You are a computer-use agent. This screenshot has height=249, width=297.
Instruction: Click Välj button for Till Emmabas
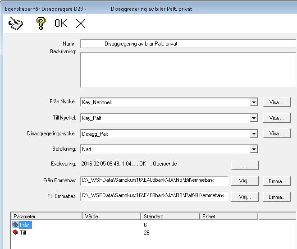[245, 197]
